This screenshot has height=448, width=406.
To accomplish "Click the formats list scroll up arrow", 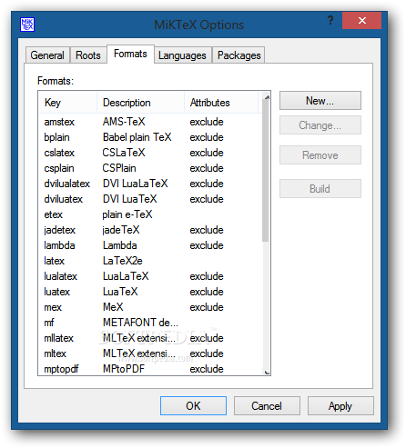I will click(267, 97).
